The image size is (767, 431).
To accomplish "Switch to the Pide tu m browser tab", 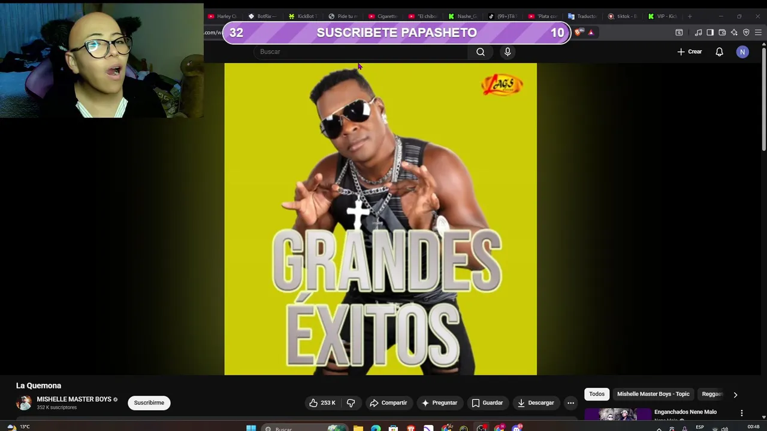I will tap(343, 16).
